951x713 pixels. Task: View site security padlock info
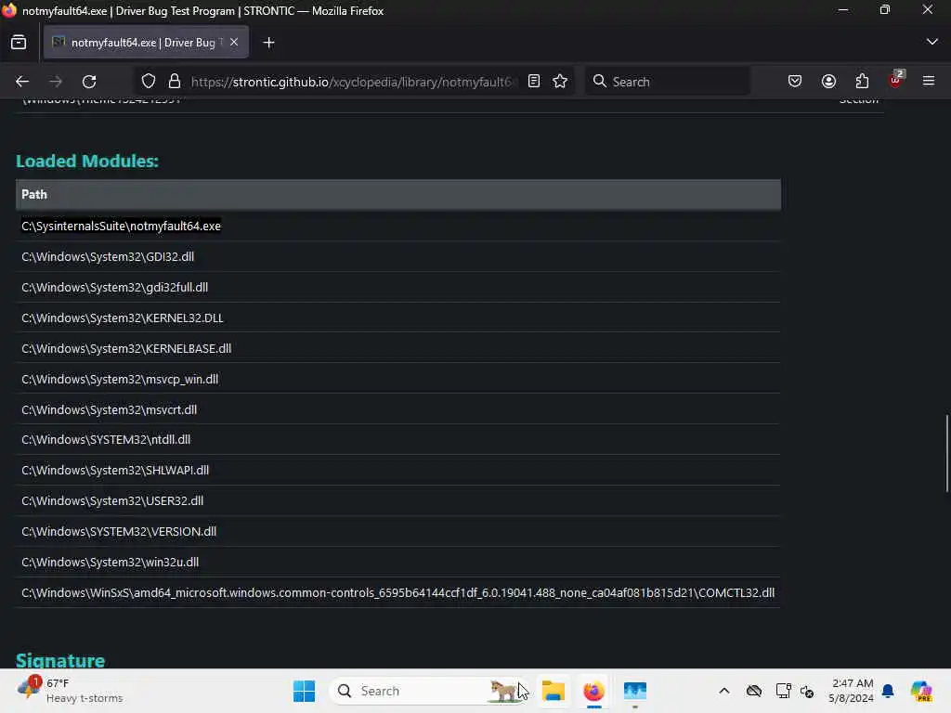(175, 82)
